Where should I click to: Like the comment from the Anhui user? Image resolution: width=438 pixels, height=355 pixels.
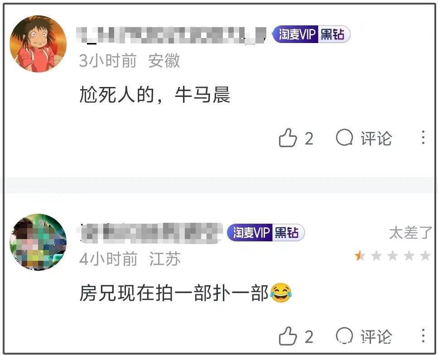pos(288,138)
